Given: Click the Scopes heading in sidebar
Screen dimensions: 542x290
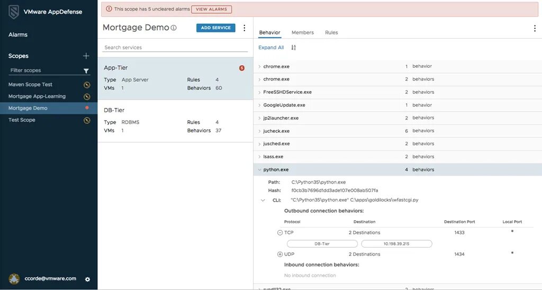Looking at the screenshot, I should point(19,56).
